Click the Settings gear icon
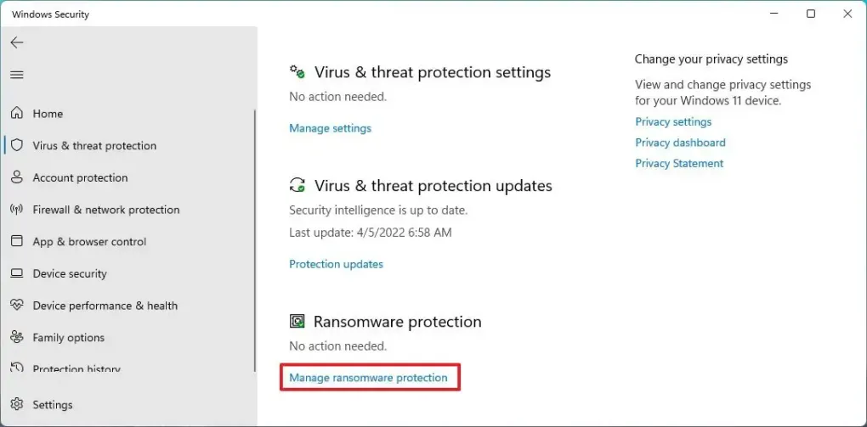Viewport: 867px width, 427px height. coord(17,404)
